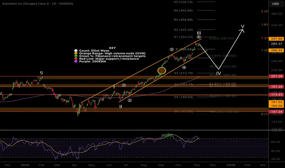This screenshot has height=168, width=285.
Task: Click the white dot beside Count: Elliot Wave
Action: (x=76, y=51)
